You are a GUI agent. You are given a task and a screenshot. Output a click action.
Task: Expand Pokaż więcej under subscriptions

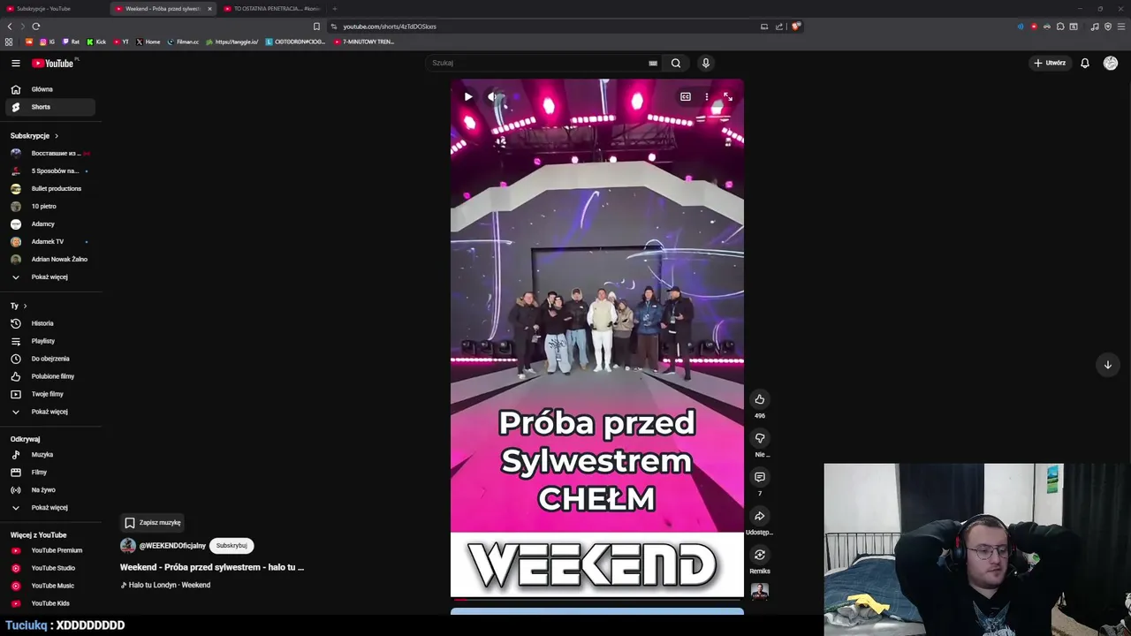(50, 276)
